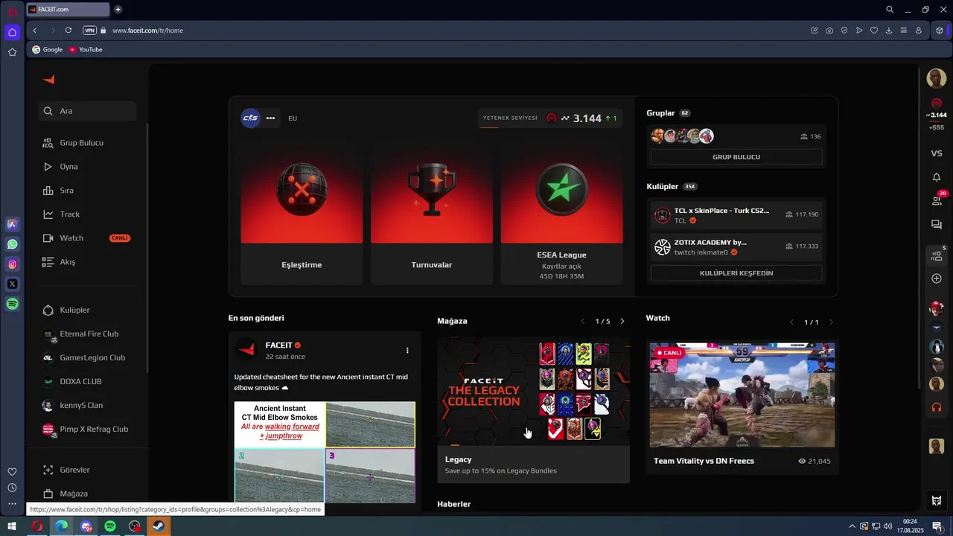Viewport: 953px width, 536px height.
Task: Go back with the browser back arrow
Action: tap(35, 31)
